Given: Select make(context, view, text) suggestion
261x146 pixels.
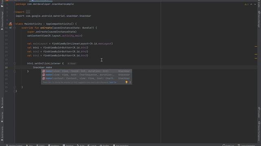Looking at the screenshot, I should pos(86,78).
